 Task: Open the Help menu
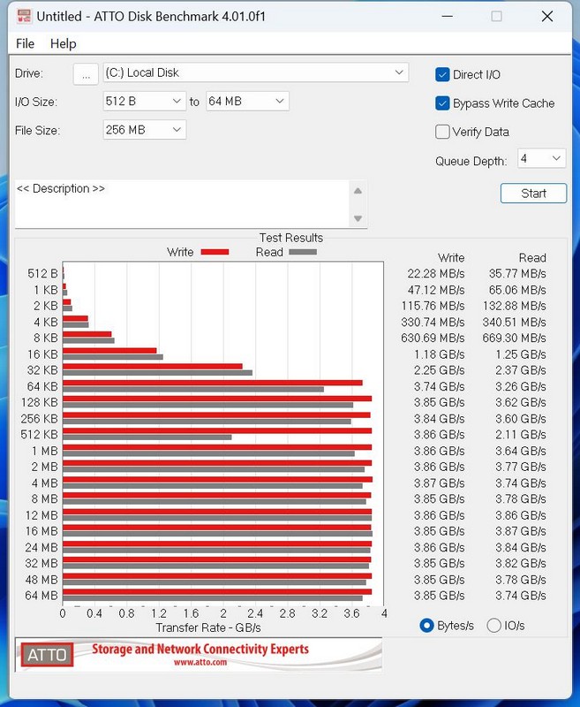point(63,43)
